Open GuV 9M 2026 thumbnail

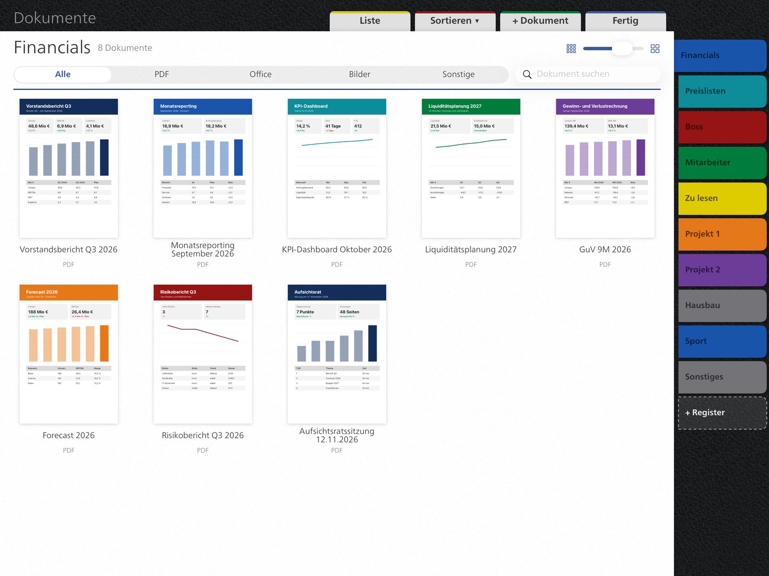605,168
